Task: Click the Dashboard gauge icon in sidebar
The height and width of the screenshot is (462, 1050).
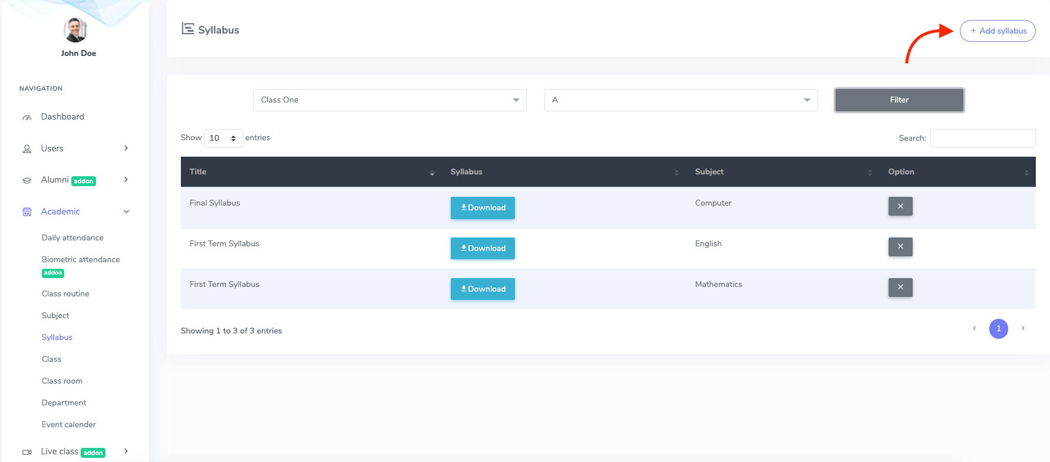Action: pos(27,117)
